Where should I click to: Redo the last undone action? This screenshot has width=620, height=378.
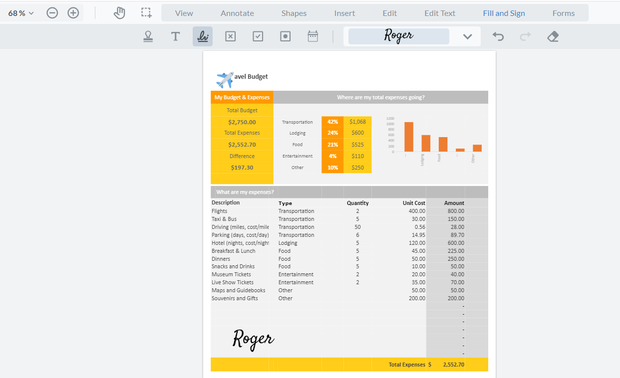[526, 36]
